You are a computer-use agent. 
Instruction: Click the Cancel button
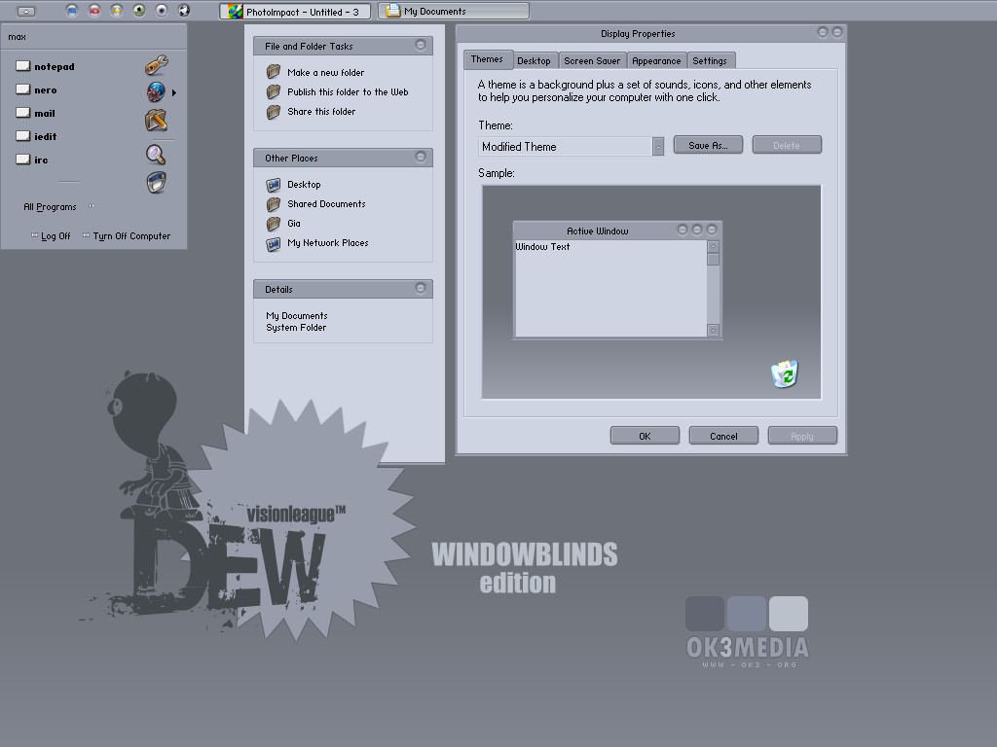(723, 436)
